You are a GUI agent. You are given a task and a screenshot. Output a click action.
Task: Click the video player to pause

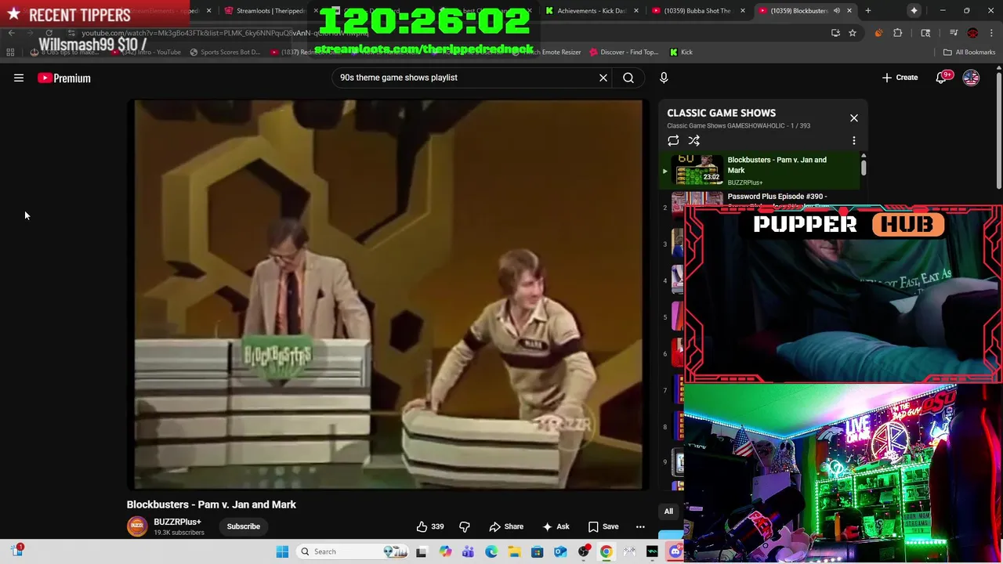pyautogui.click(x=389, y=294)
